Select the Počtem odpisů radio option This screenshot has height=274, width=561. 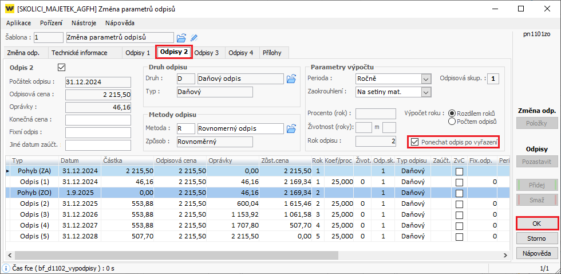452,122
